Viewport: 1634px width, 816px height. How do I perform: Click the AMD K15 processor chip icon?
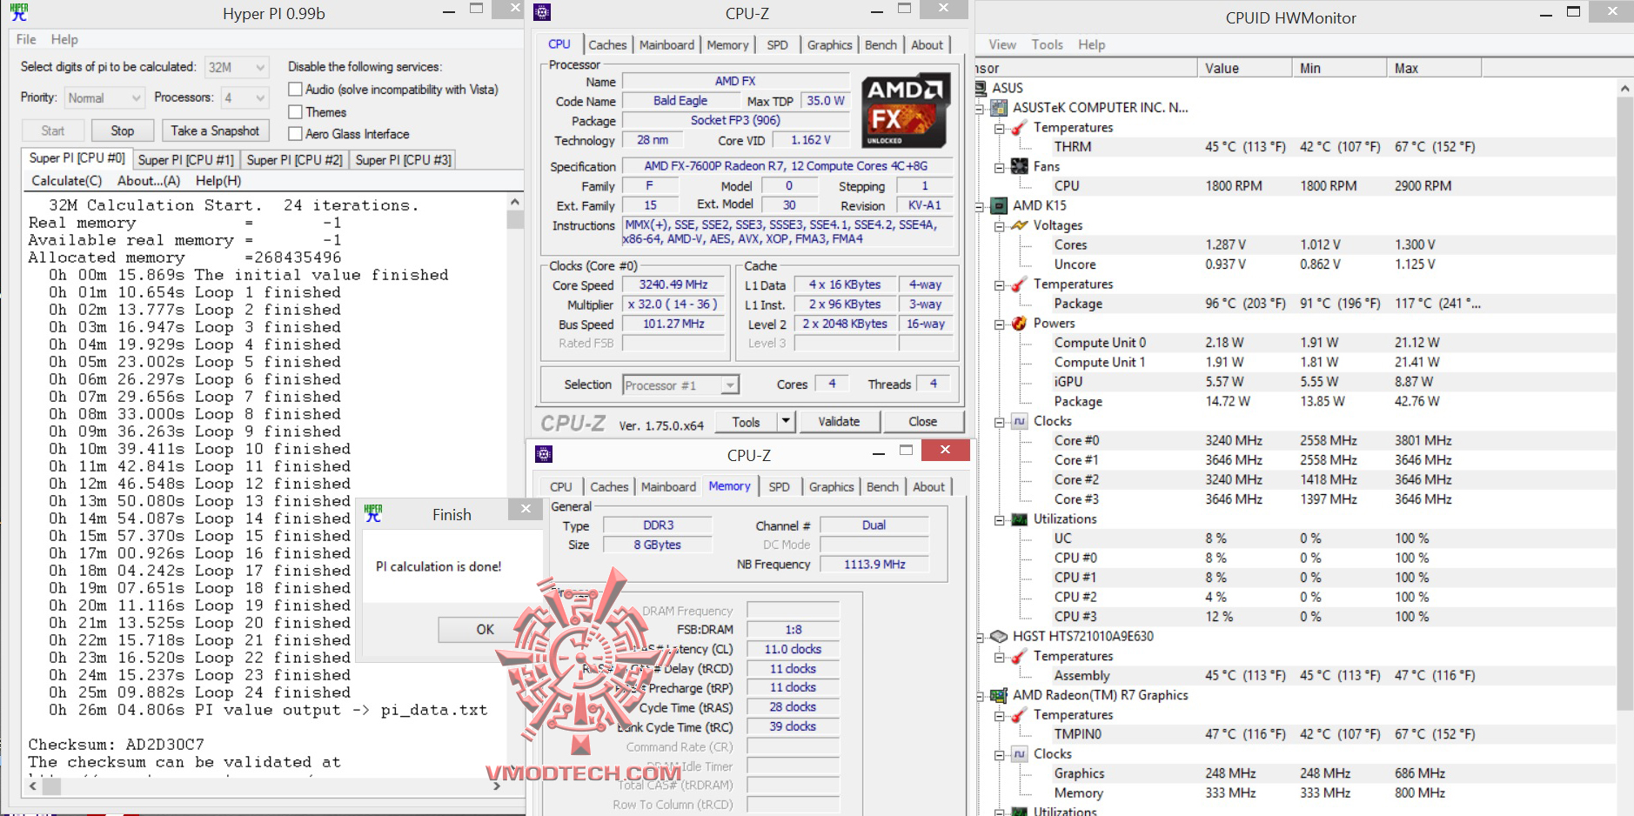(999, 205)
